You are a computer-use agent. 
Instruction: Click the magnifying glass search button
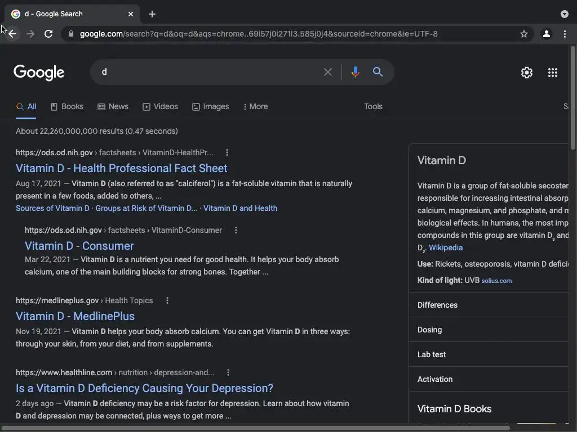click(378, 71)
